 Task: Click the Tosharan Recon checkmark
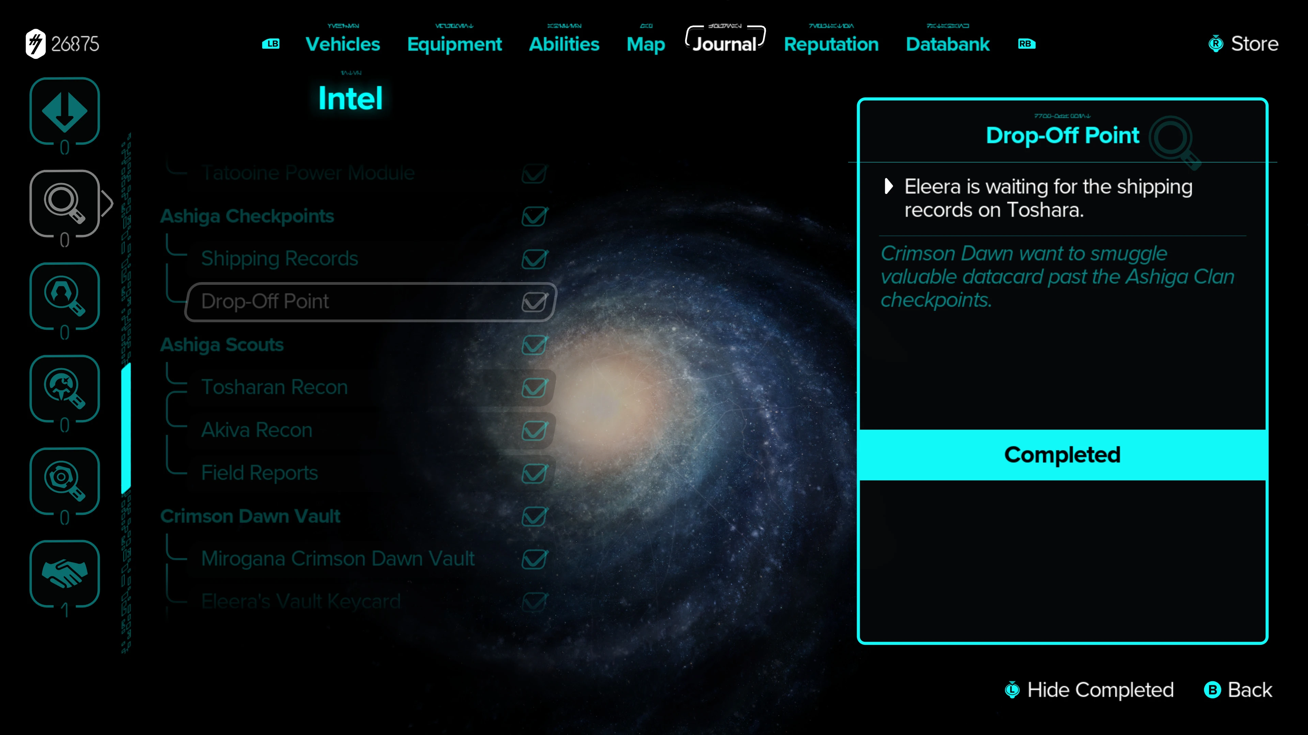534,388
